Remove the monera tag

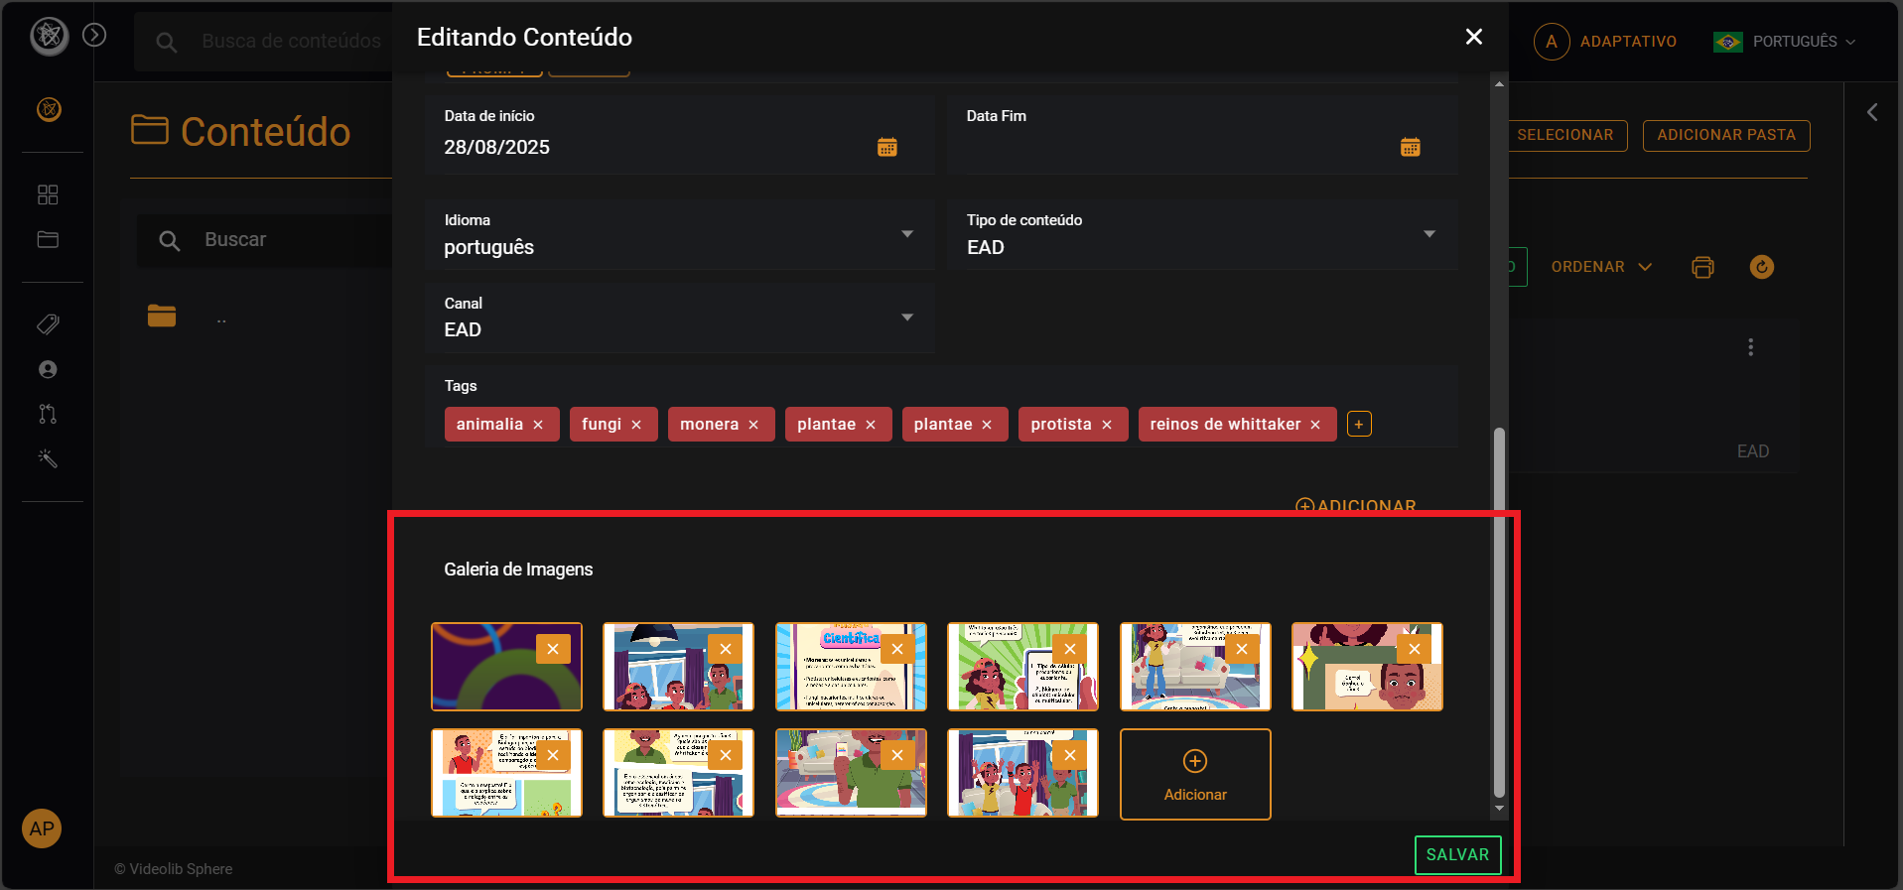[753, 425]
